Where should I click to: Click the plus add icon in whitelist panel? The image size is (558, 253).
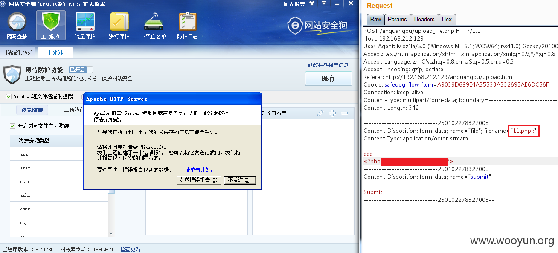pyautogui.click(x=332, y=113)
